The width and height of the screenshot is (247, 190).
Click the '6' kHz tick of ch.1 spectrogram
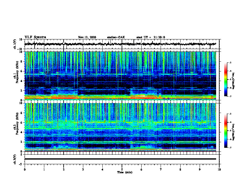pyautogui.click(x=22, y=71)
